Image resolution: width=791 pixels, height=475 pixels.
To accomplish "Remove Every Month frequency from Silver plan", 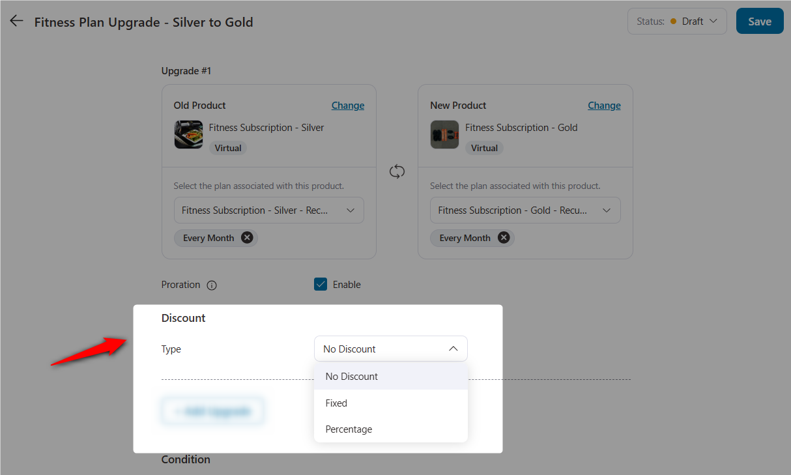I will [x=247, y=237].
